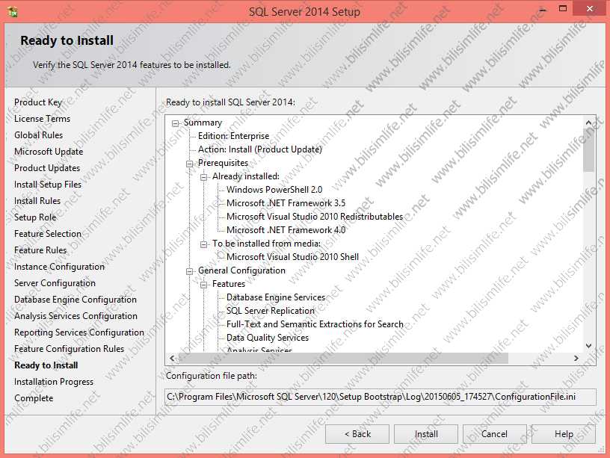610x458 pixels.
Task: Select the Feature Rules step
Action: pos(40,250)
